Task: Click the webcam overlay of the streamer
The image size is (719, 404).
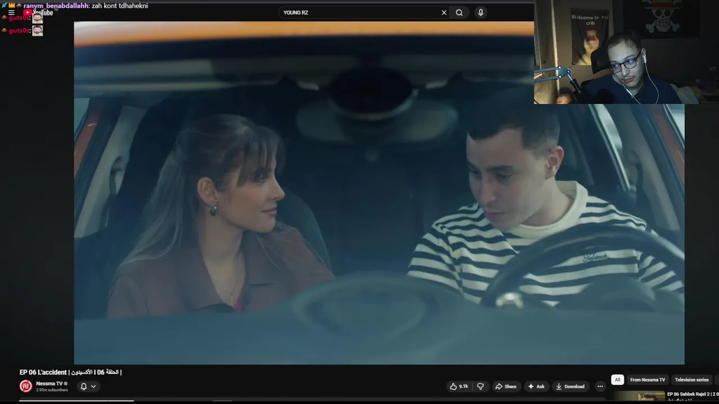Action: coord(626,52)
